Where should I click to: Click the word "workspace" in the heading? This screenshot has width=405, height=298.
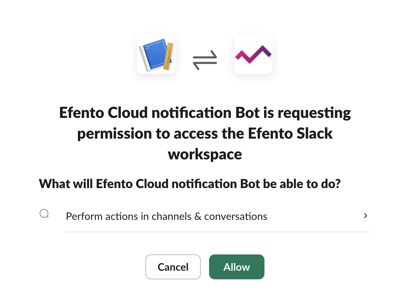point(205,154)
